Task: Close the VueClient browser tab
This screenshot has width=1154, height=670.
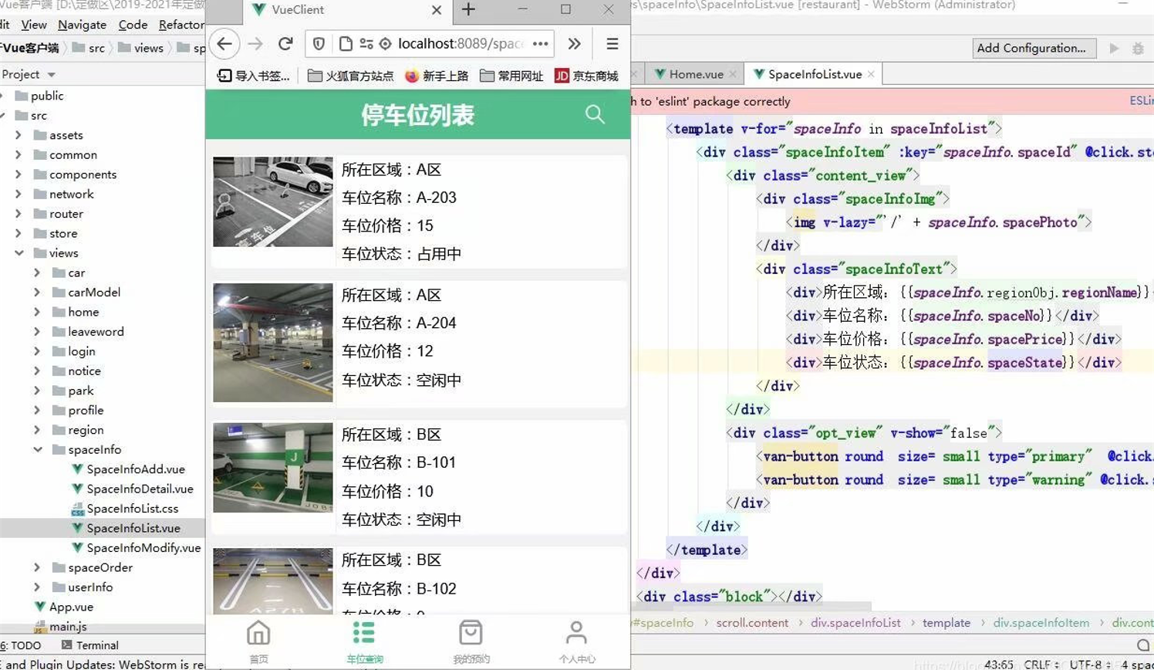Action: 437,10
